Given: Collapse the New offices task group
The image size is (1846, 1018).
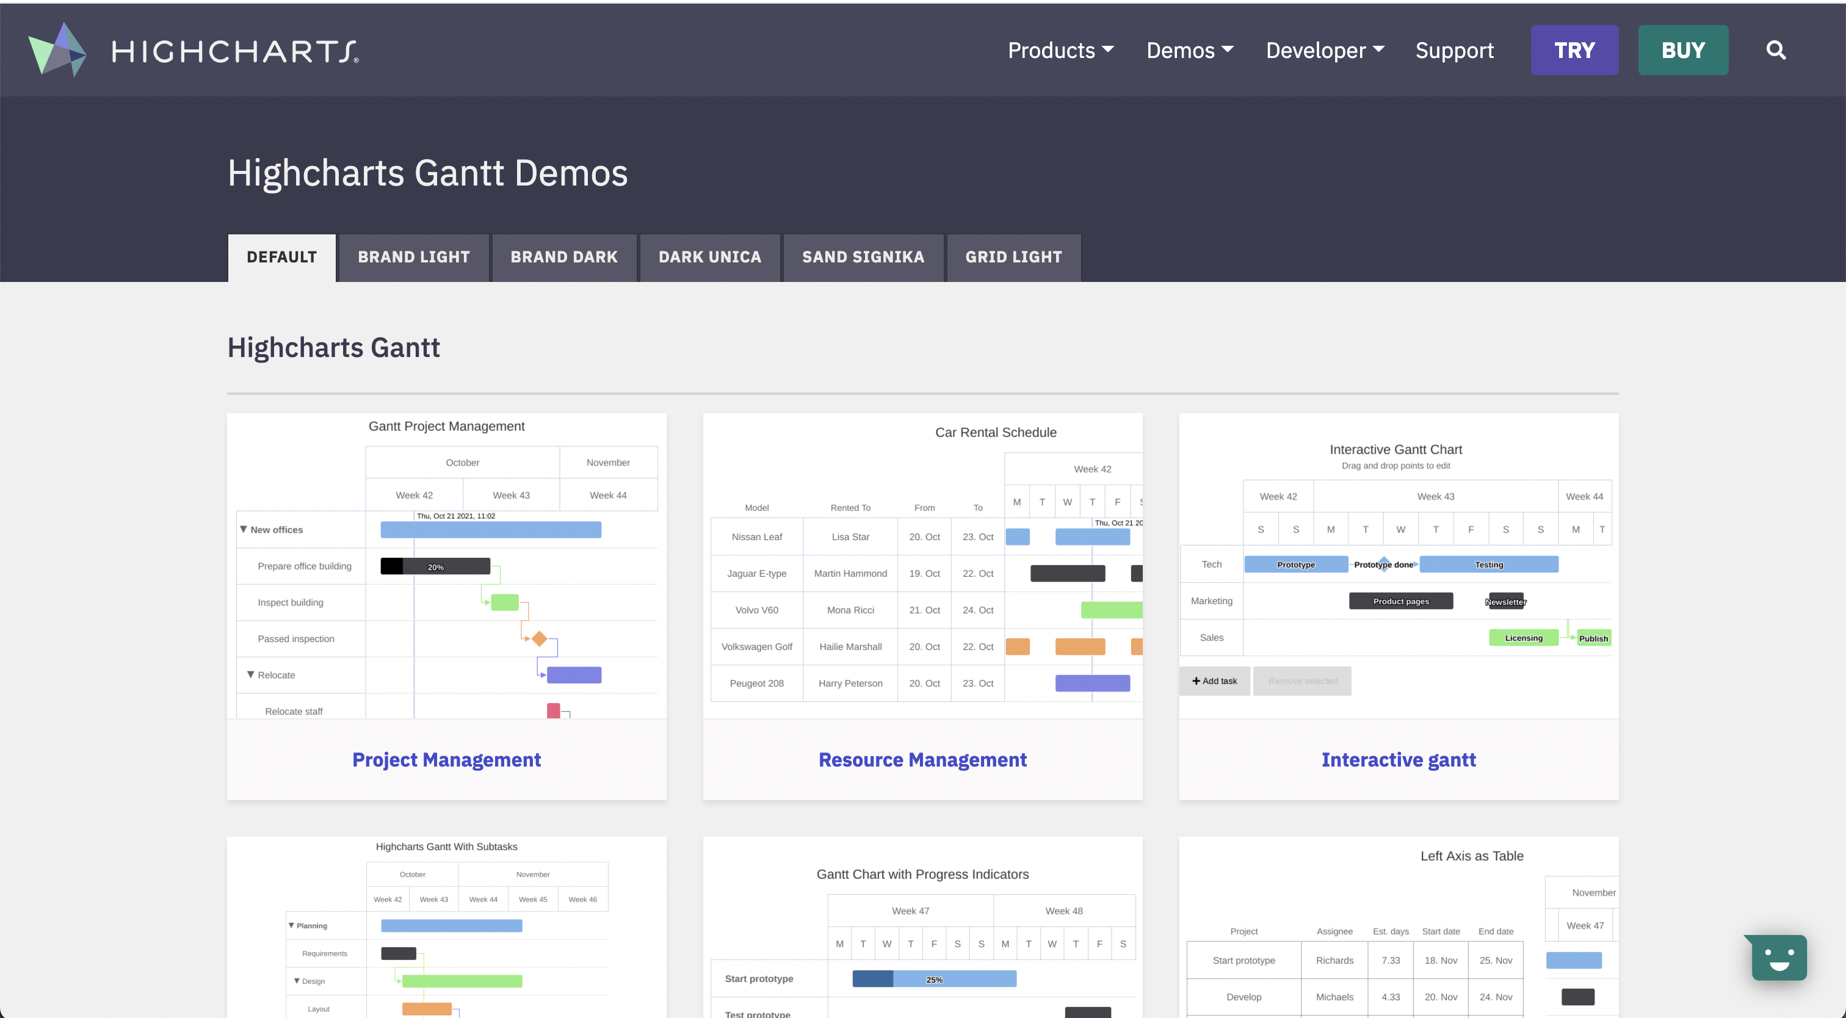Looking at the screenshot, I should tap(244, 529).
